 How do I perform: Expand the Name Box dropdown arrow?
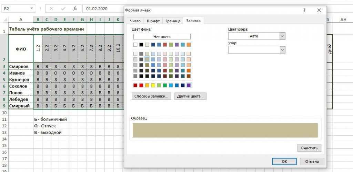tap(32, 9)
